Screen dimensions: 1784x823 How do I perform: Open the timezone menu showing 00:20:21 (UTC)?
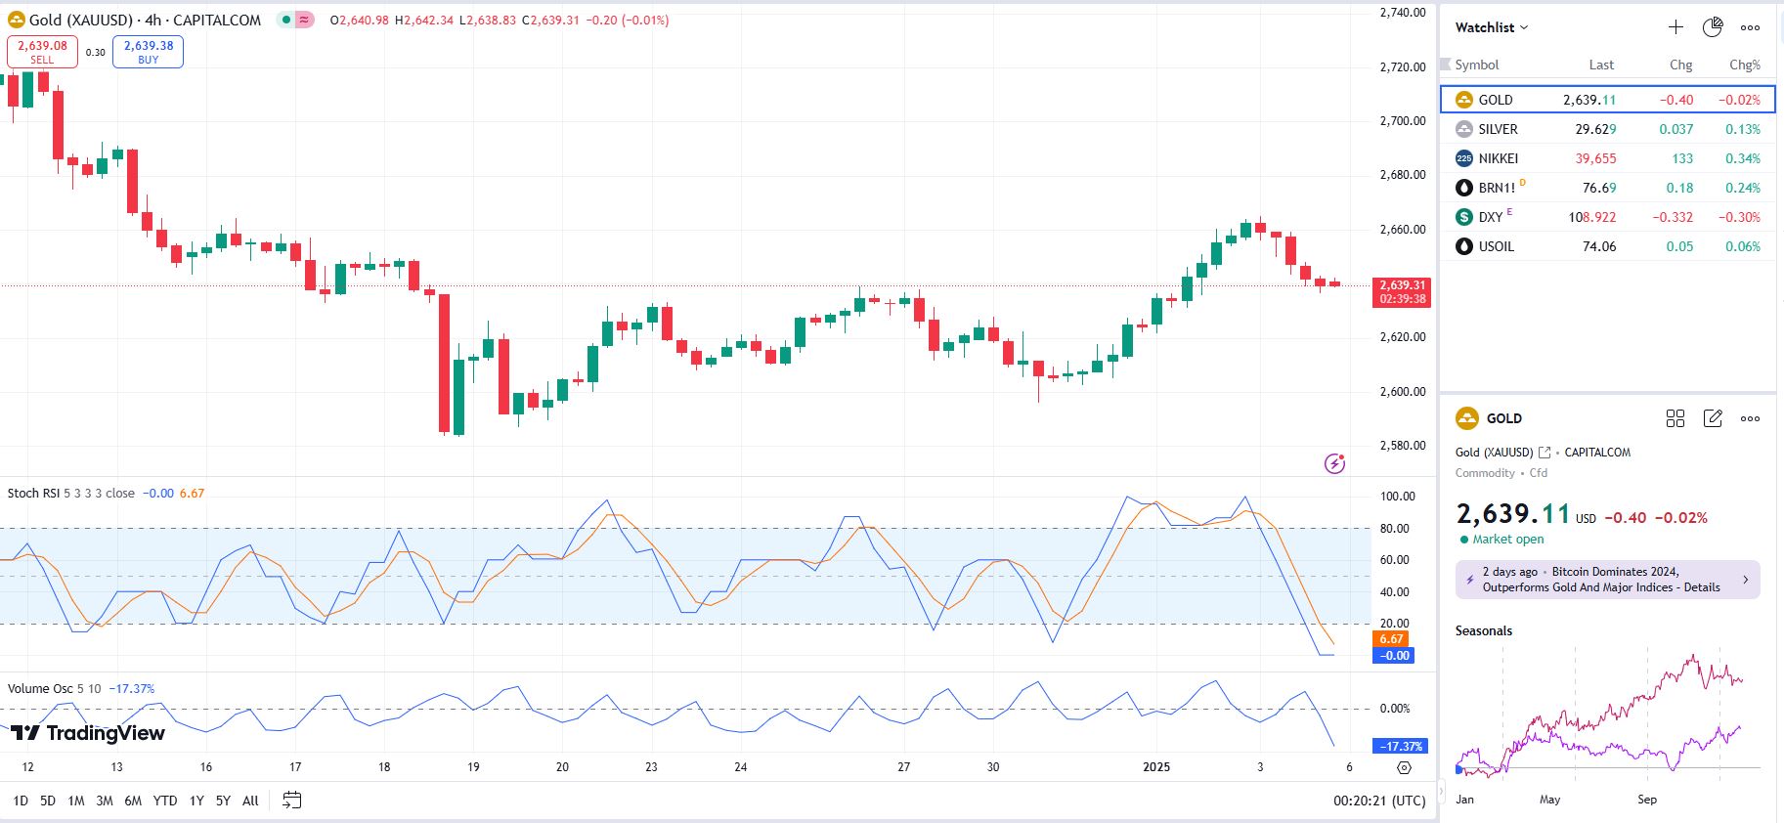pos(1378,801)
